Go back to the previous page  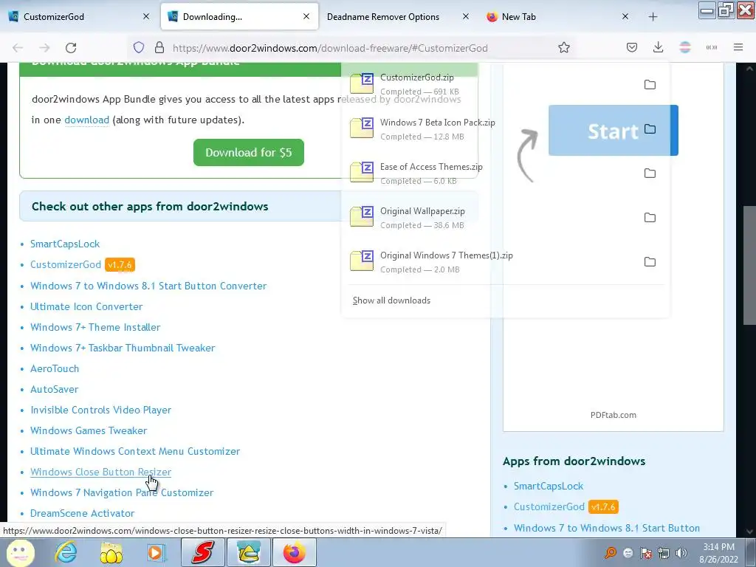pos(18,48)
